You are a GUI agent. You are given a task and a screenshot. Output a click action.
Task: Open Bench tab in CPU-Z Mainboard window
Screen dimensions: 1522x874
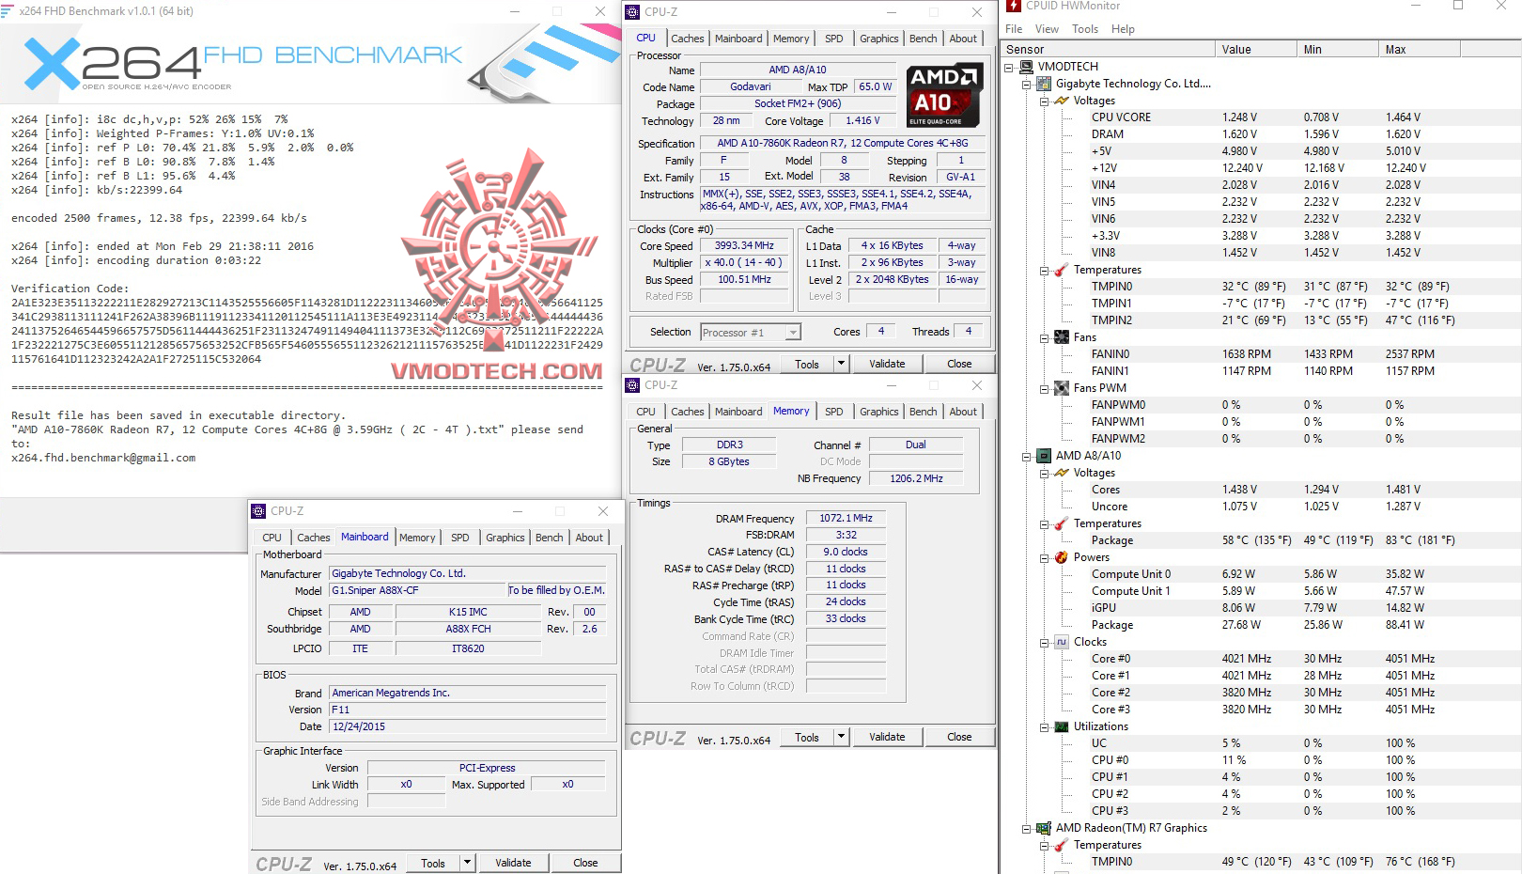click(x=550, y=538)
